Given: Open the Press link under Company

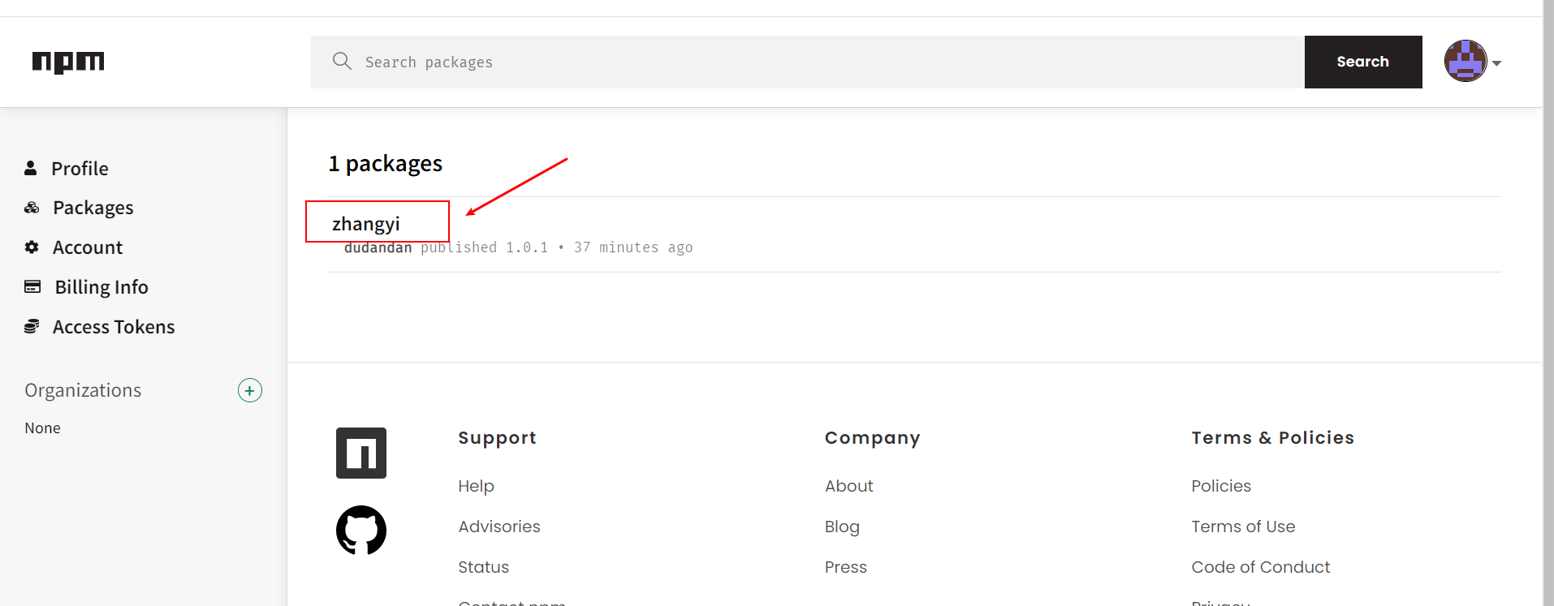Looking at the screenshot, I should [x=845, y=567].
